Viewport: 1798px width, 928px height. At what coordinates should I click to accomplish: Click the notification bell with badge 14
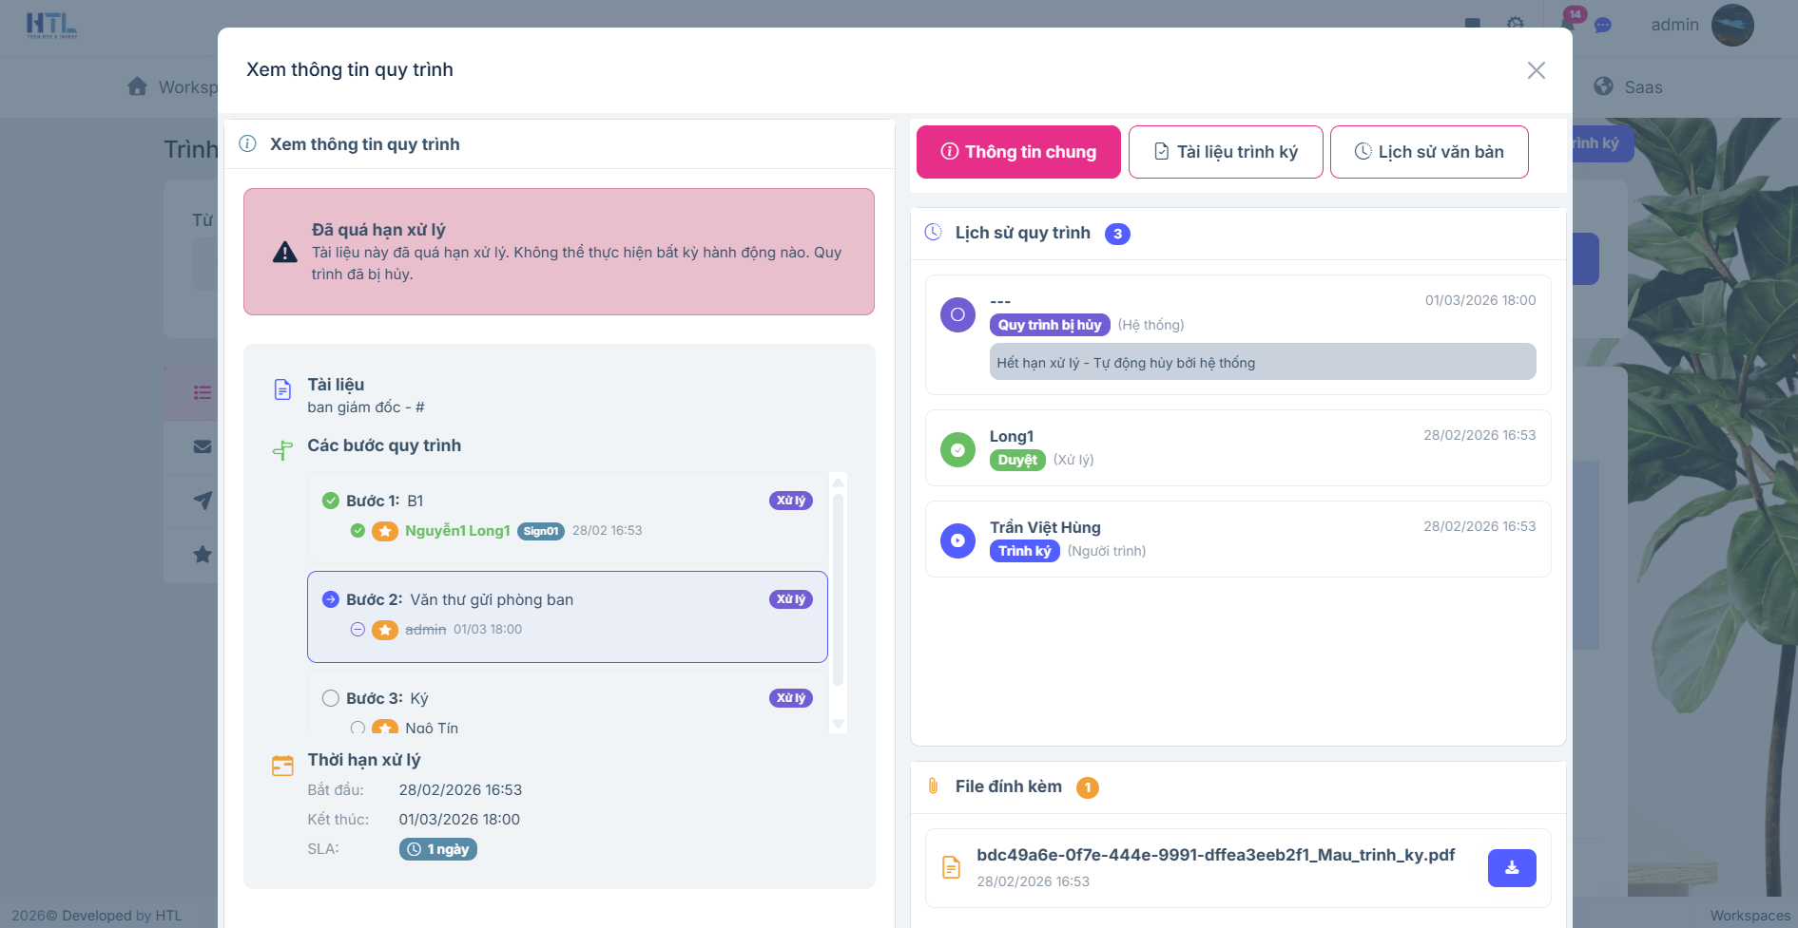point(1569,23)
